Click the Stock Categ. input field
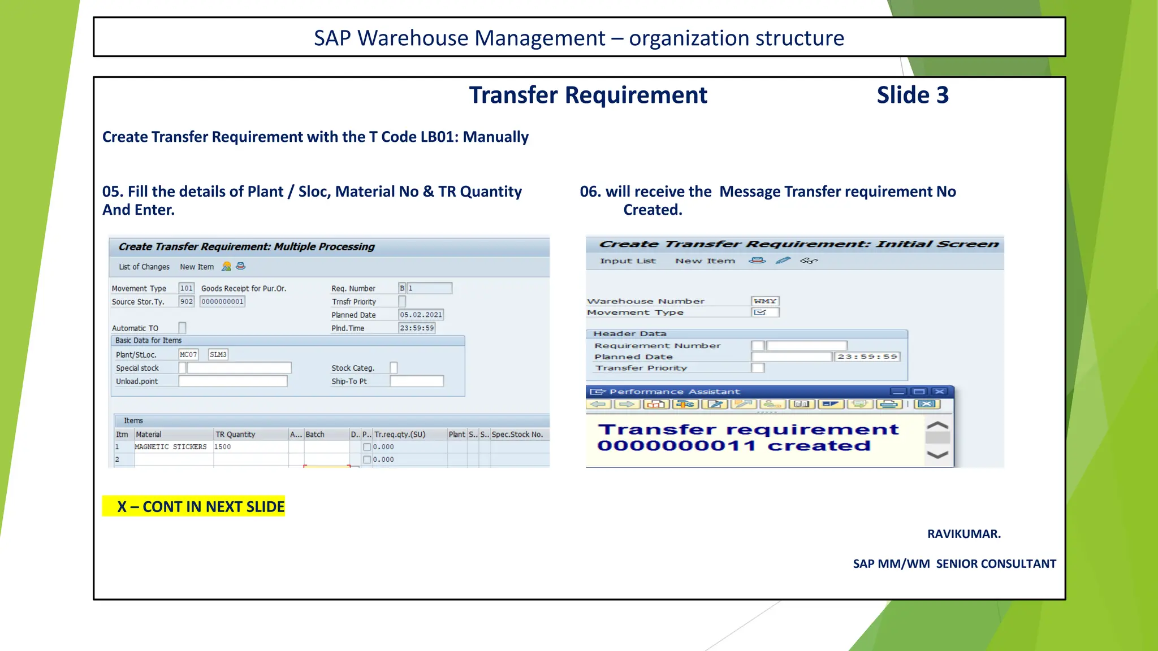This screenshot has width=1158, height=651. 394,368
